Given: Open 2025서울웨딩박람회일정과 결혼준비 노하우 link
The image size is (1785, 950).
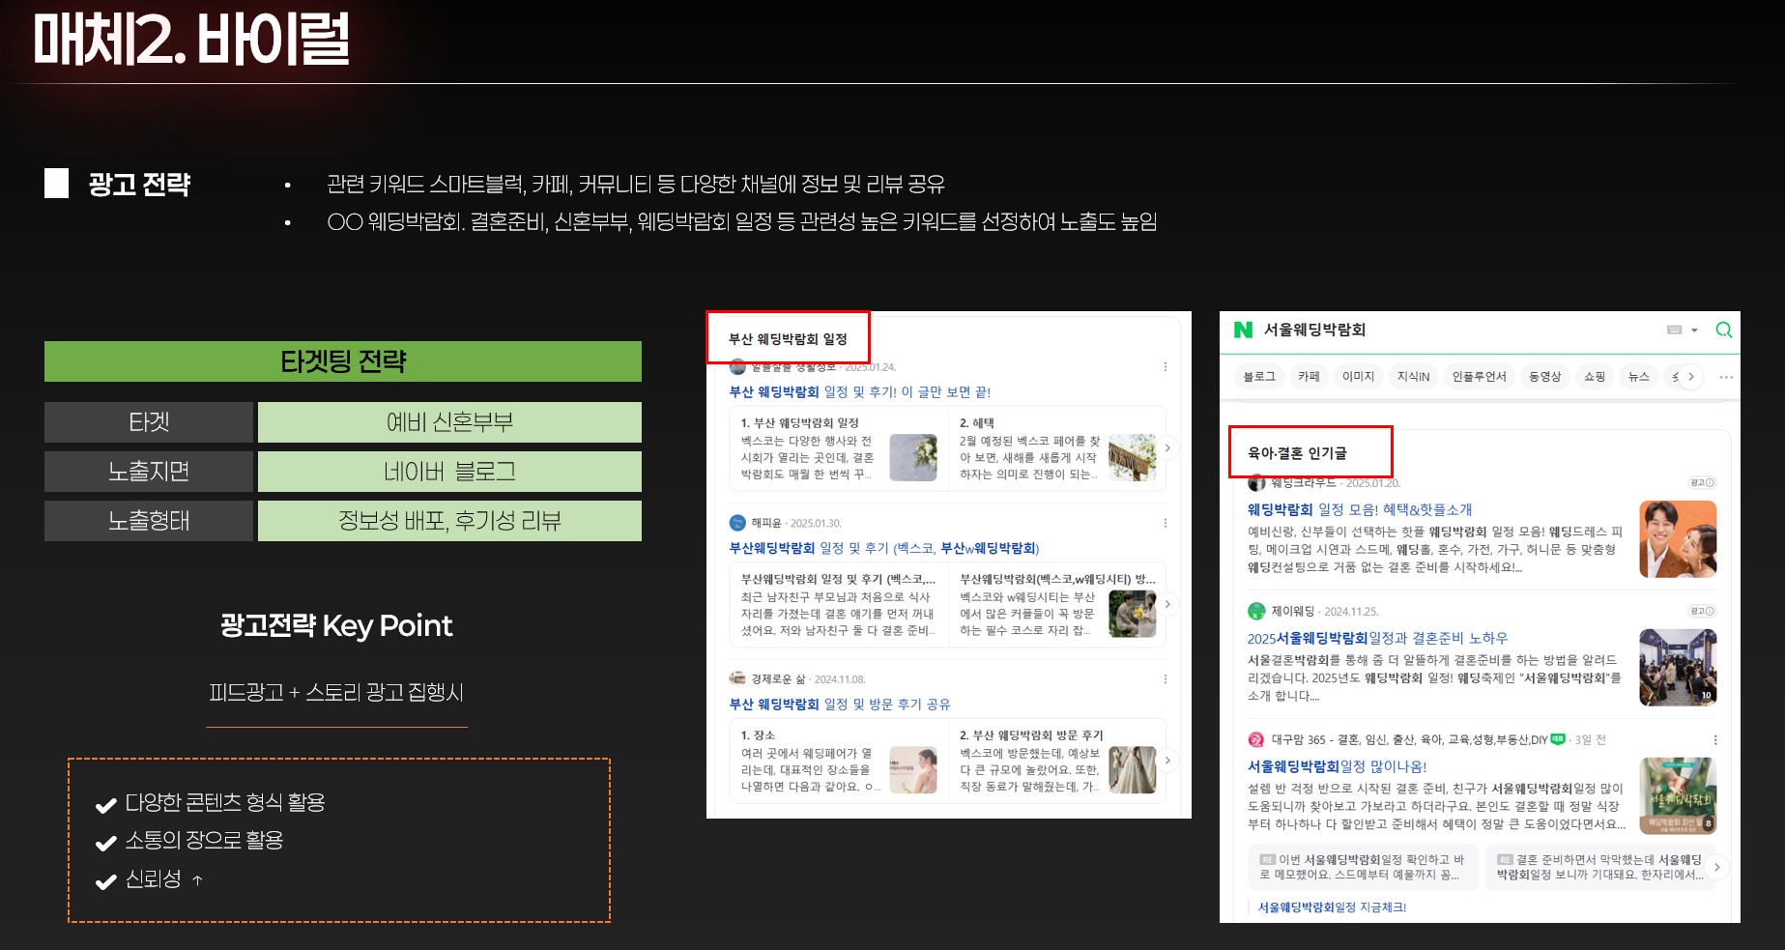Looking at the screenshot, I should coord(1377,638).
